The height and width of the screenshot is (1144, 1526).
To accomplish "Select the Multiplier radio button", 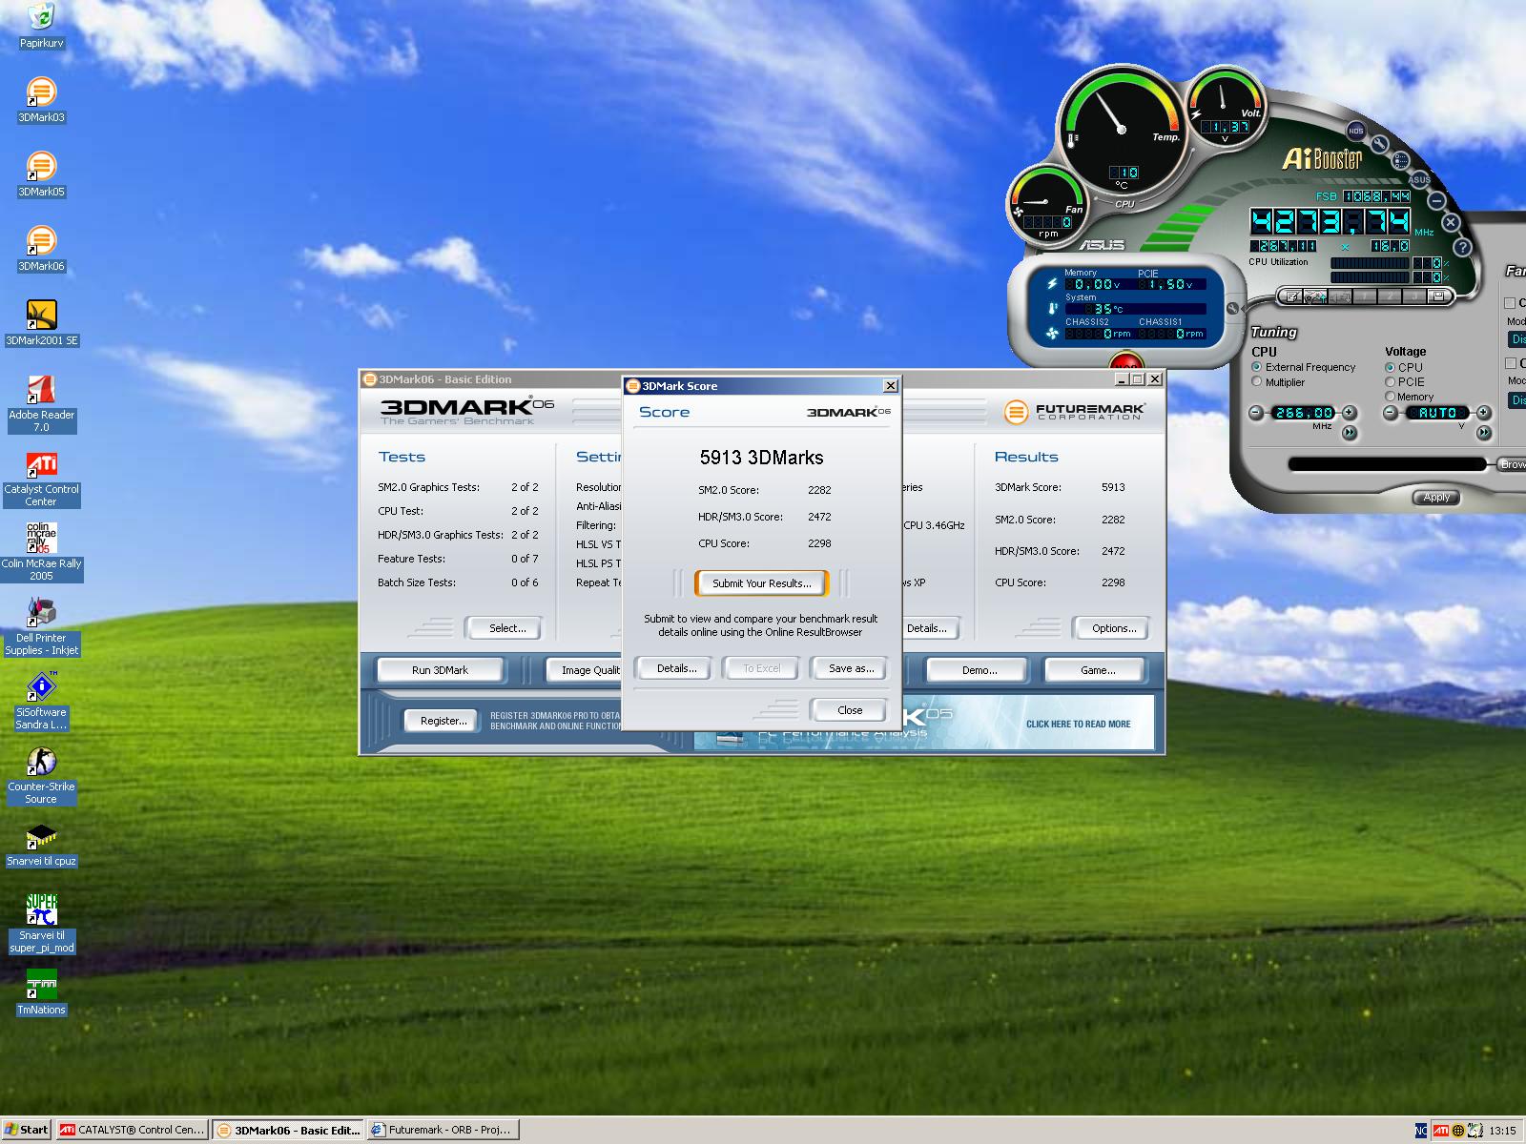I will (x=1257, y=382).
